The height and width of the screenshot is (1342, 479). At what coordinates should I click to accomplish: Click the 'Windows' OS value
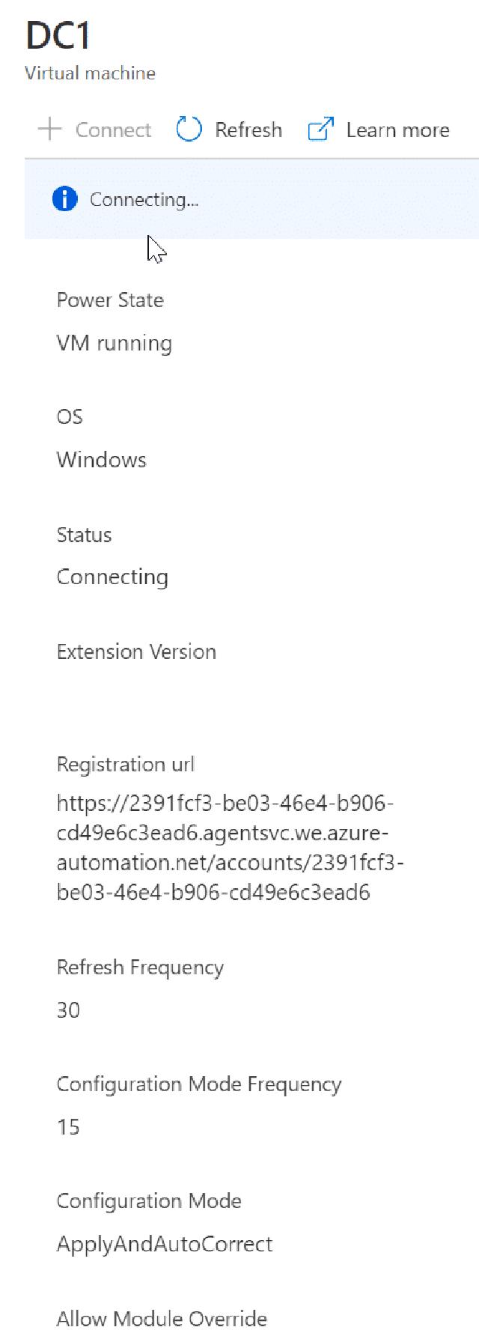click(x=101, y=460)
